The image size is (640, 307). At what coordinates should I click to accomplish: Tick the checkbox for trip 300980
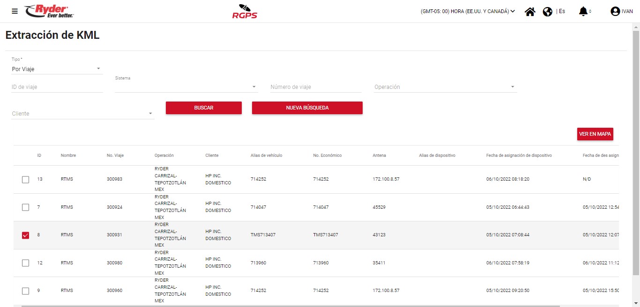26,263
